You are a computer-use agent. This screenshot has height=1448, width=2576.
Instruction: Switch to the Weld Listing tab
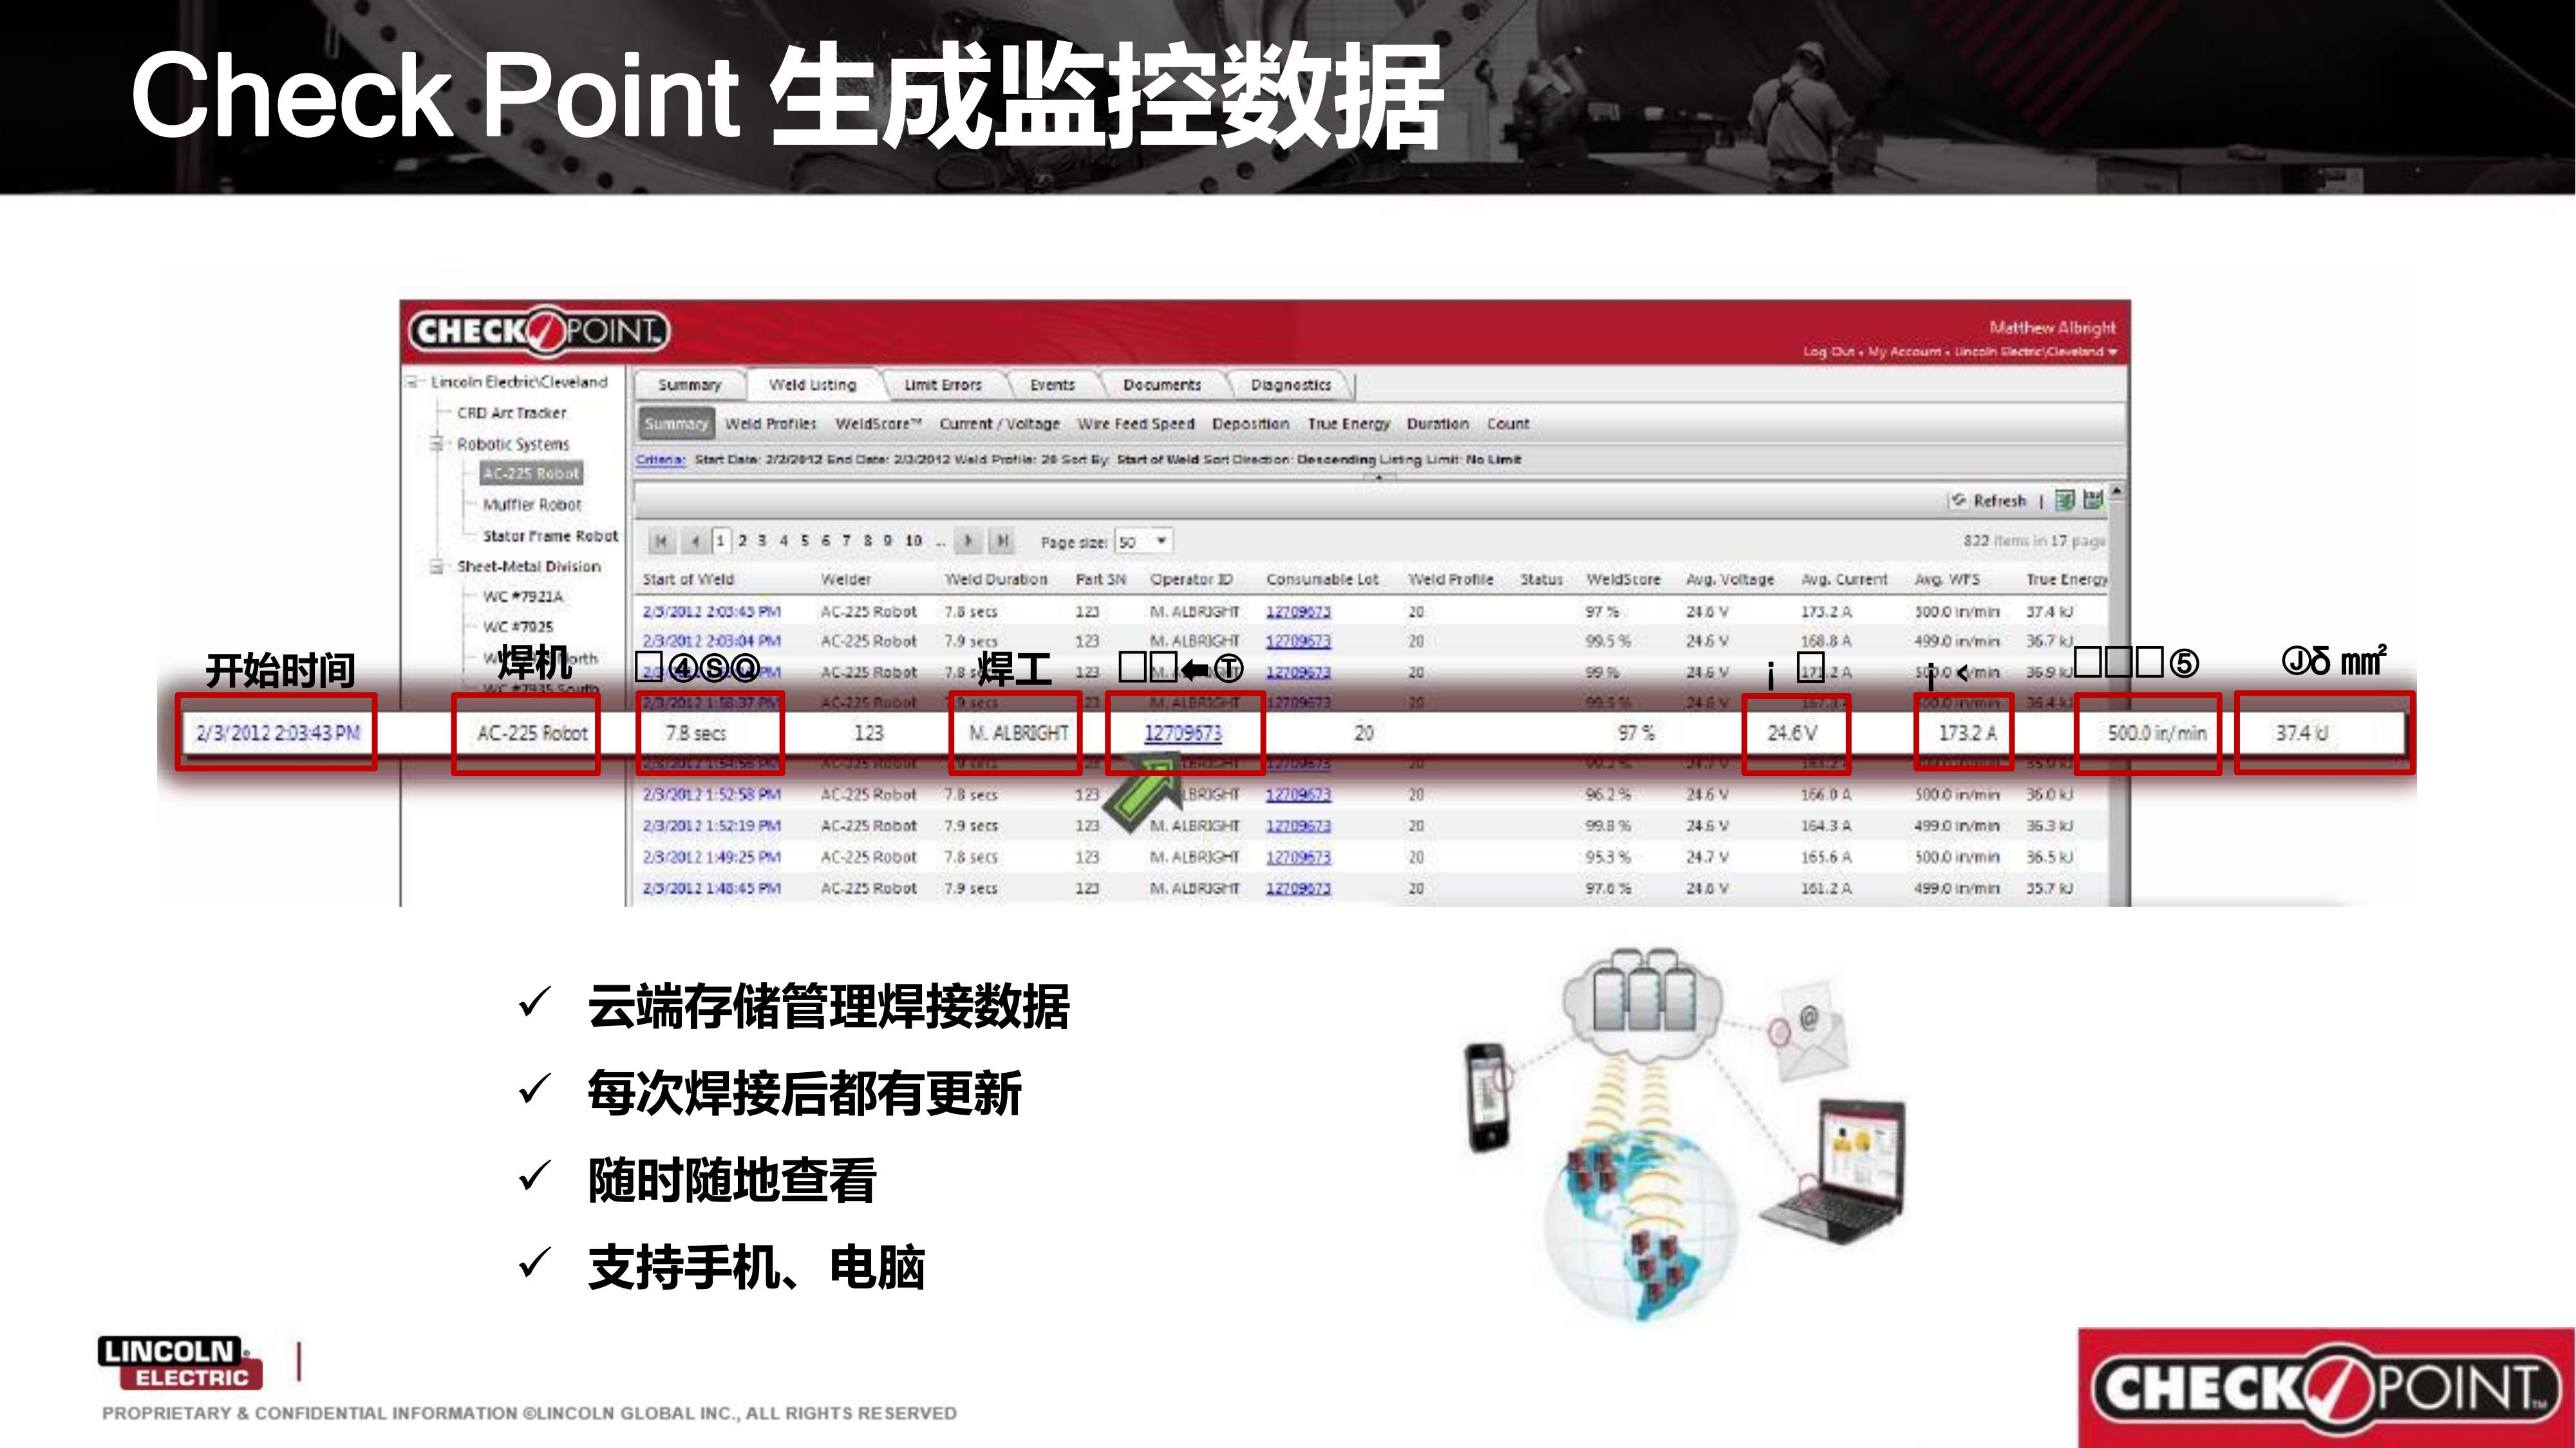point(813,385)
